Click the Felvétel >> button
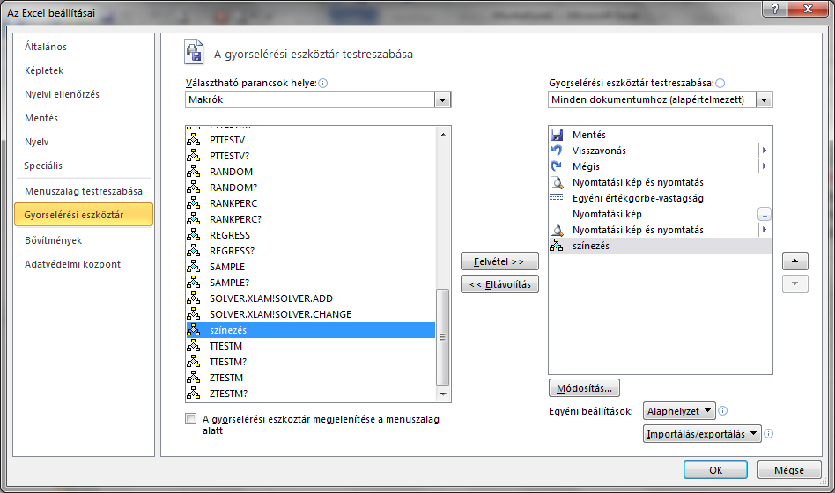The width and height of the screenshot is (835, 493). [x=499, y=261]
